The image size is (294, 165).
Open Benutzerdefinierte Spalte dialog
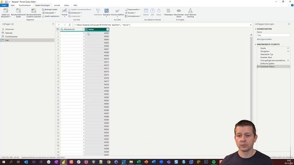pyautogui.click(x=18, y=13)
